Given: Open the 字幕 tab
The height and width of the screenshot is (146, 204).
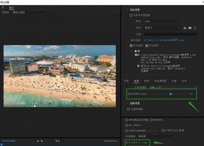Looking at the screenshot, I should coord(174,81).
